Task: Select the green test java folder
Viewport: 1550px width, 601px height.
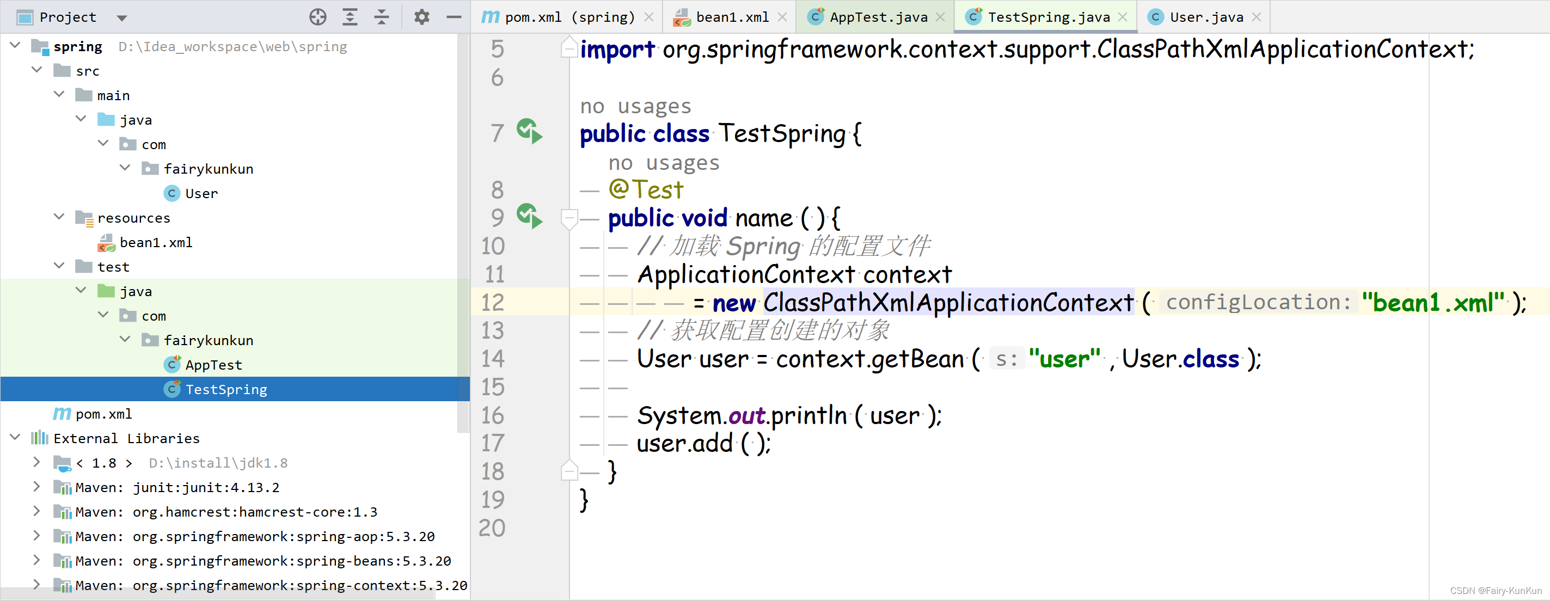Action: click(x=125, y=291)
